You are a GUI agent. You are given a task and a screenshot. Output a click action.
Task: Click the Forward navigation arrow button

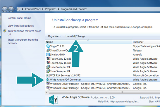point(11,9)
